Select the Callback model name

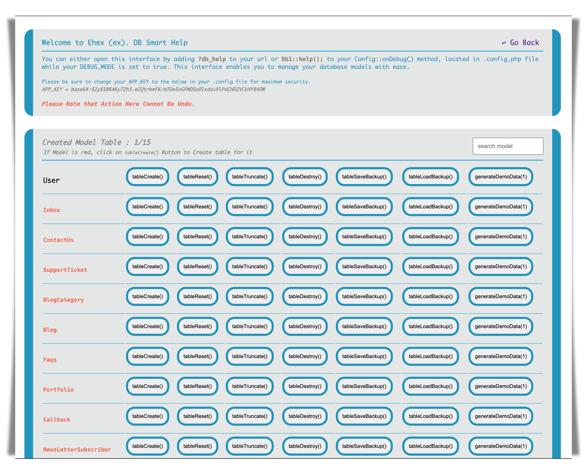56,420
